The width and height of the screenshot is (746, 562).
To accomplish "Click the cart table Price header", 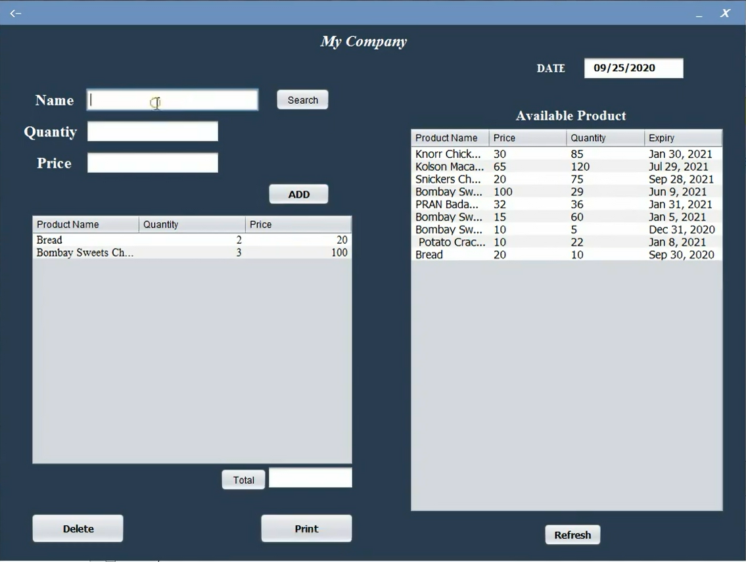I will coord(298,225).
